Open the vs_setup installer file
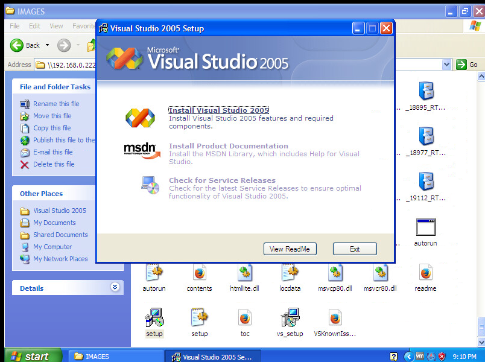Screen dimensions: 485x362 point(290,317)
